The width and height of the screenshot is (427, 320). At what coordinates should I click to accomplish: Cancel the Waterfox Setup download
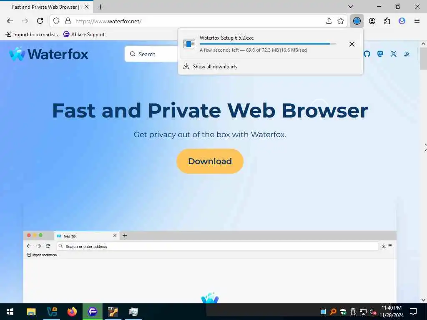[352, 44]
